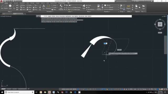Viewport: 168px width, 94px height.
Task: Open the AutoCAD application menu logo
Action: (x=2, y=1)
